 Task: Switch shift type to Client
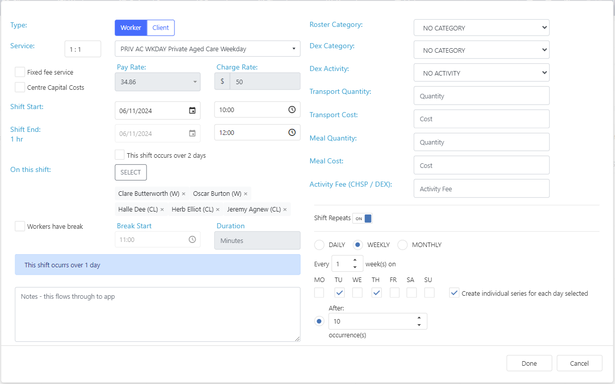click(x=161, y=28)
